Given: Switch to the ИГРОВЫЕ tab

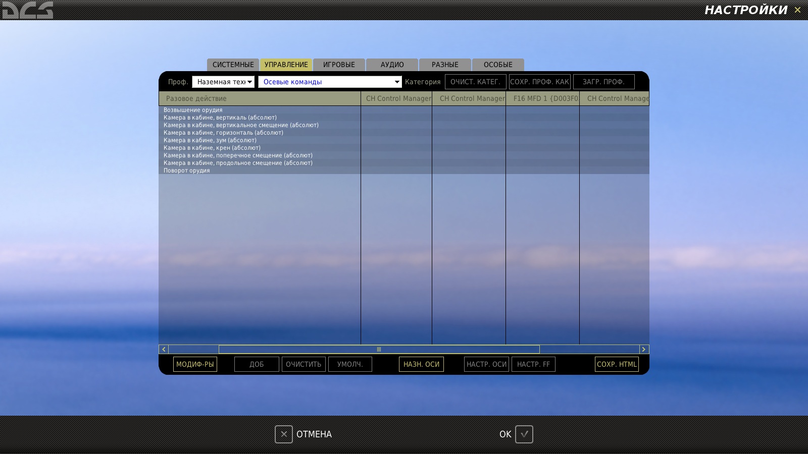Looking at the screenshot, I should (339, 65).
